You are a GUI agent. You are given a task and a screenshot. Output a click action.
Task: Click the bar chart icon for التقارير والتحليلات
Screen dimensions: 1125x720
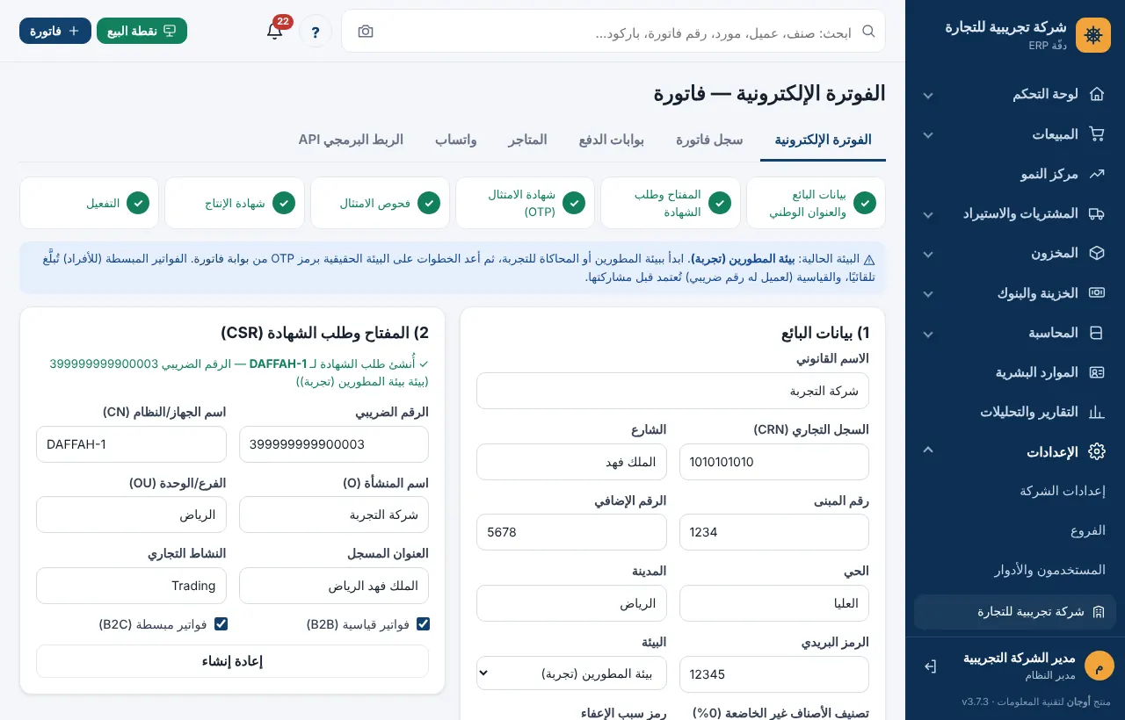tap(1096, 412)
